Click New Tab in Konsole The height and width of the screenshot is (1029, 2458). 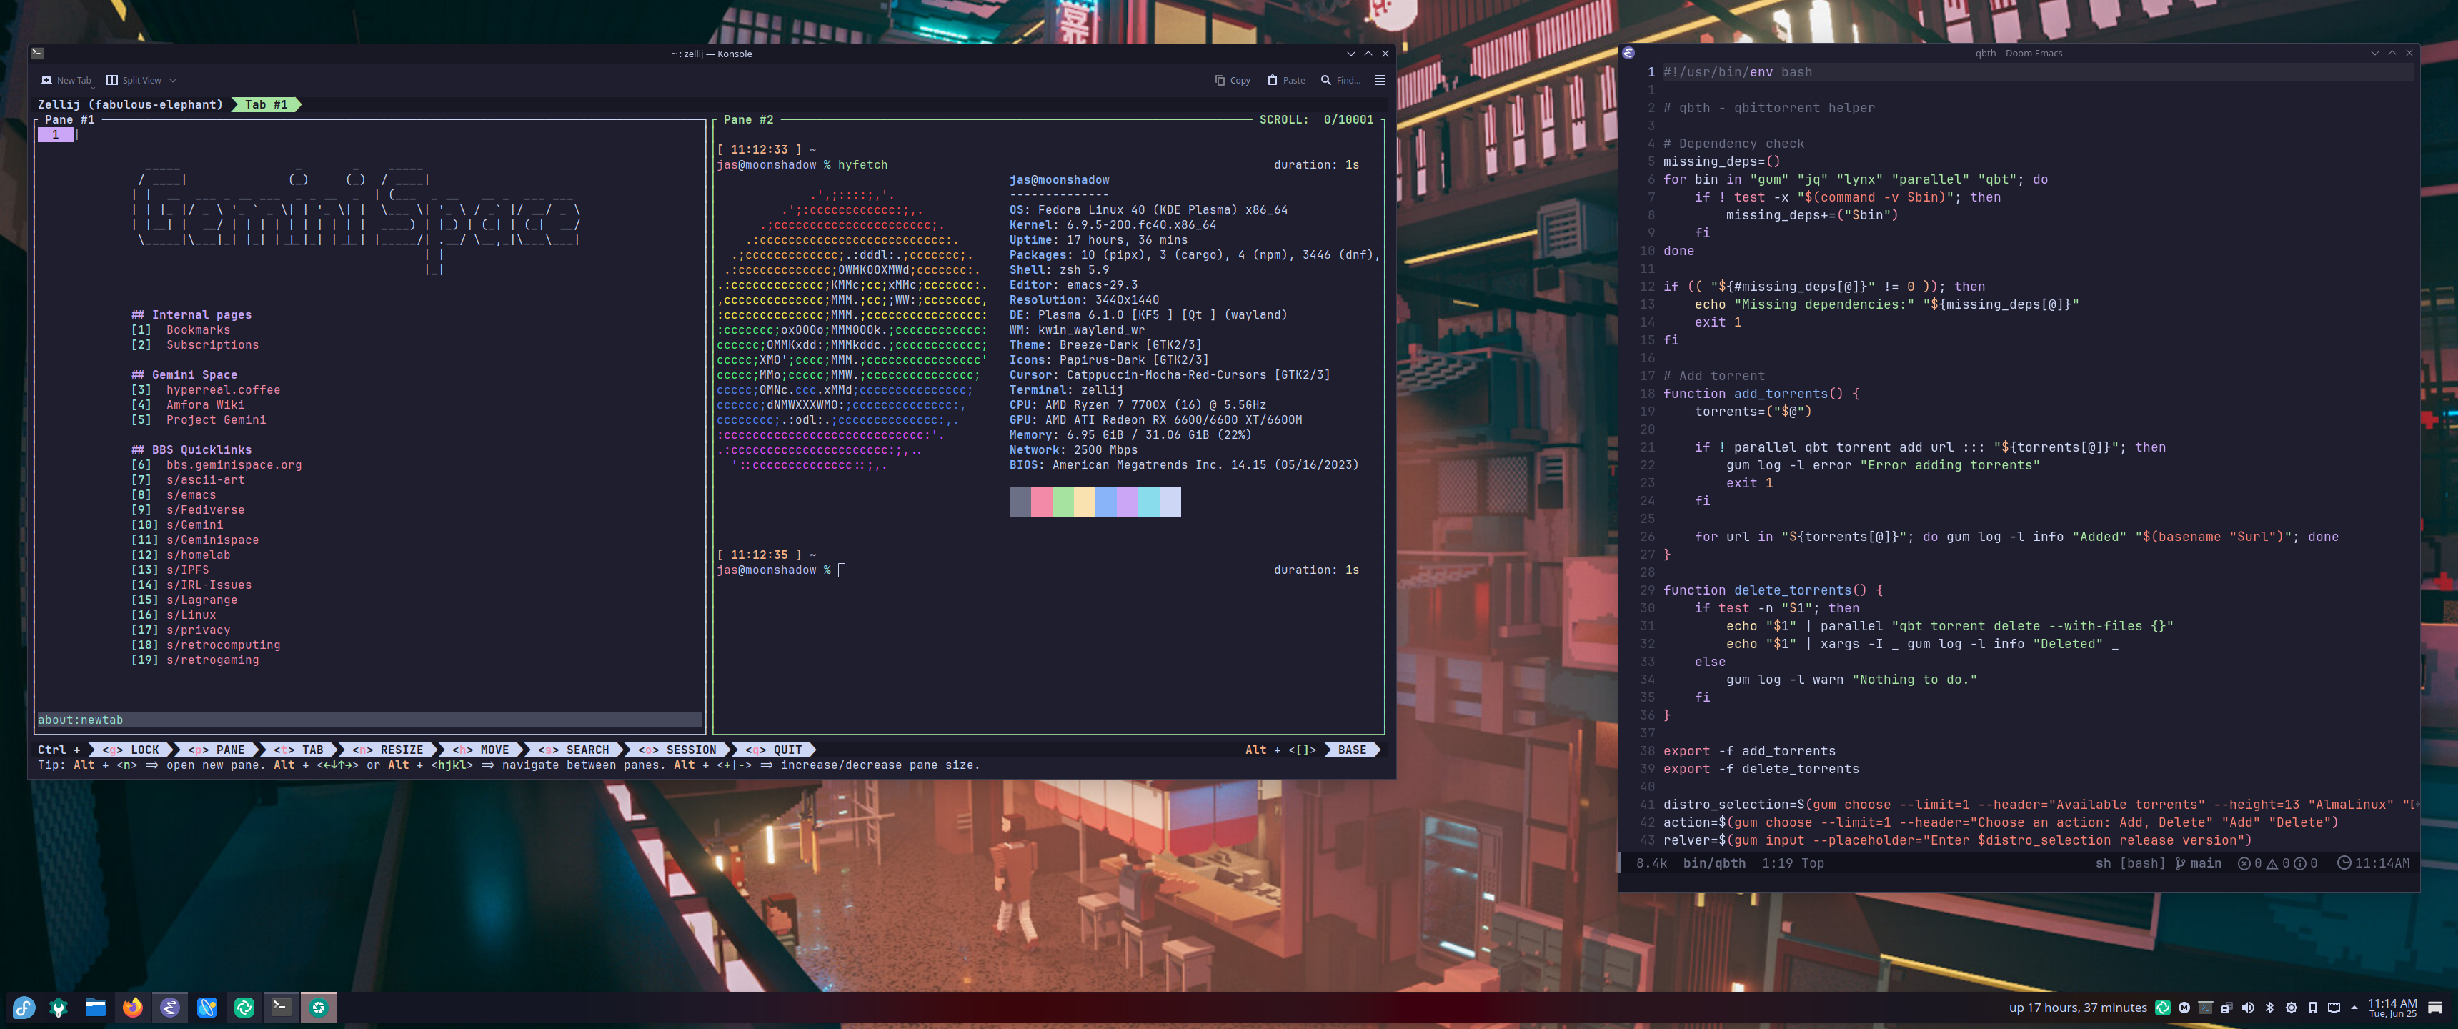[x=65, y=80]
